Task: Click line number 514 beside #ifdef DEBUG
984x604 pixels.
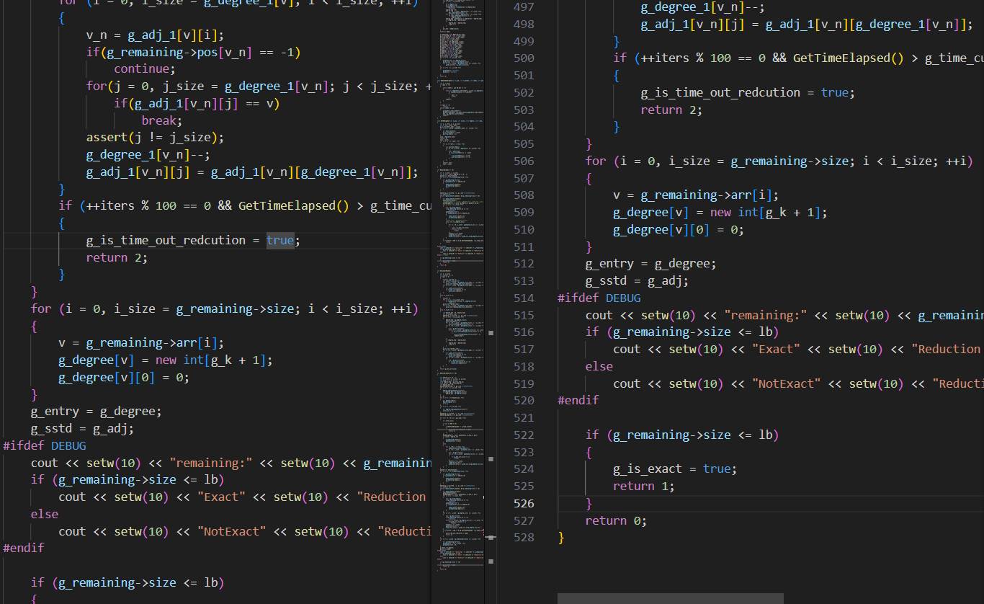Action: [524, 298]
